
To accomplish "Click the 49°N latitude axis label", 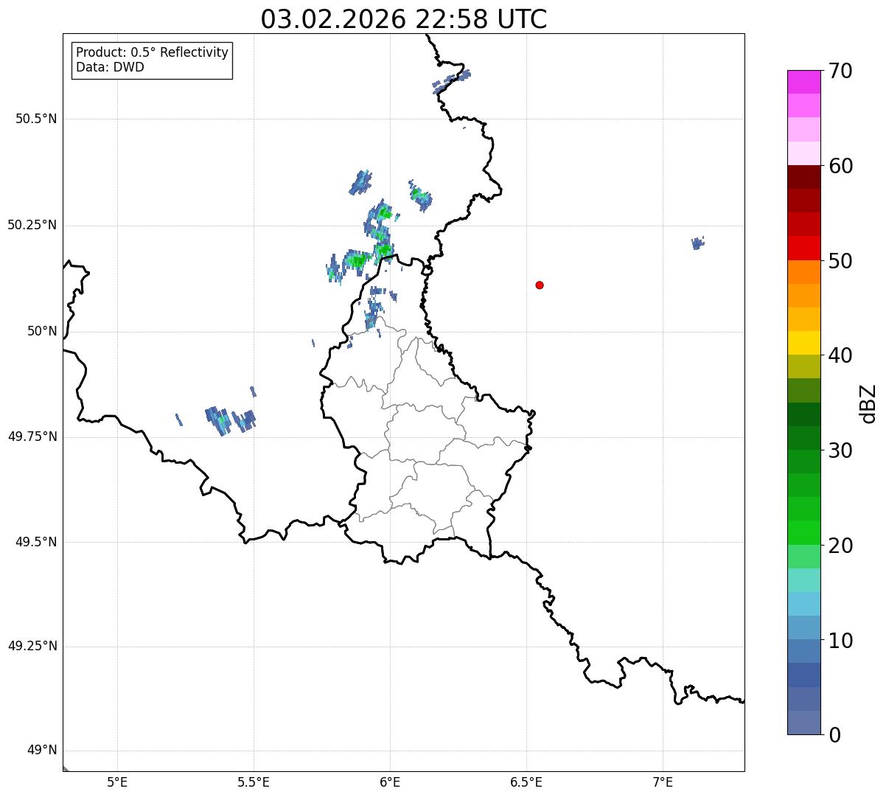I will click(x=41, y=751).
